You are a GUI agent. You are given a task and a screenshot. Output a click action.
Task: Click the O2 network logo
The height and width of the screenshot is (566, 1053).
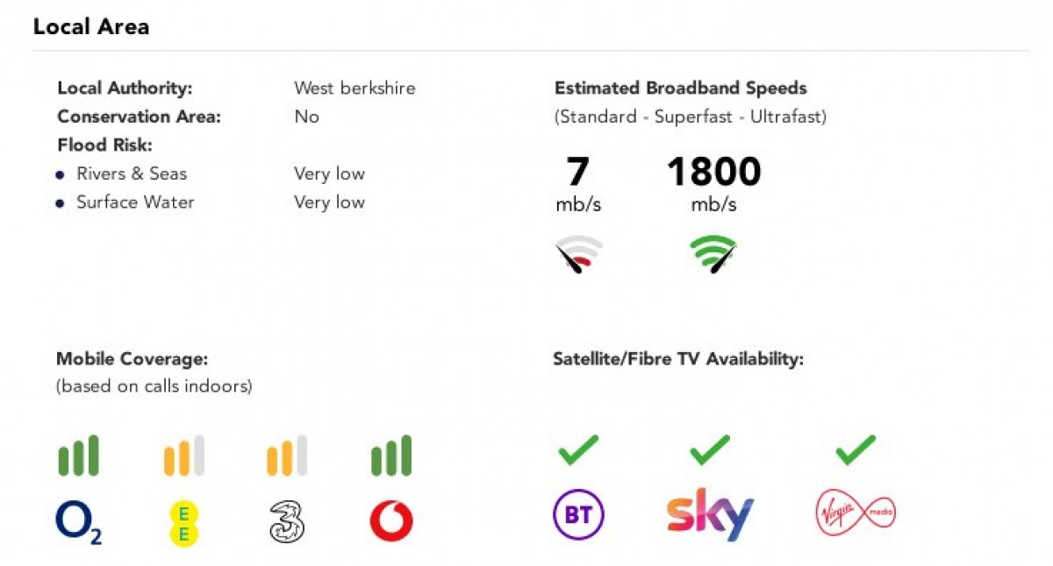click(79, 524)
